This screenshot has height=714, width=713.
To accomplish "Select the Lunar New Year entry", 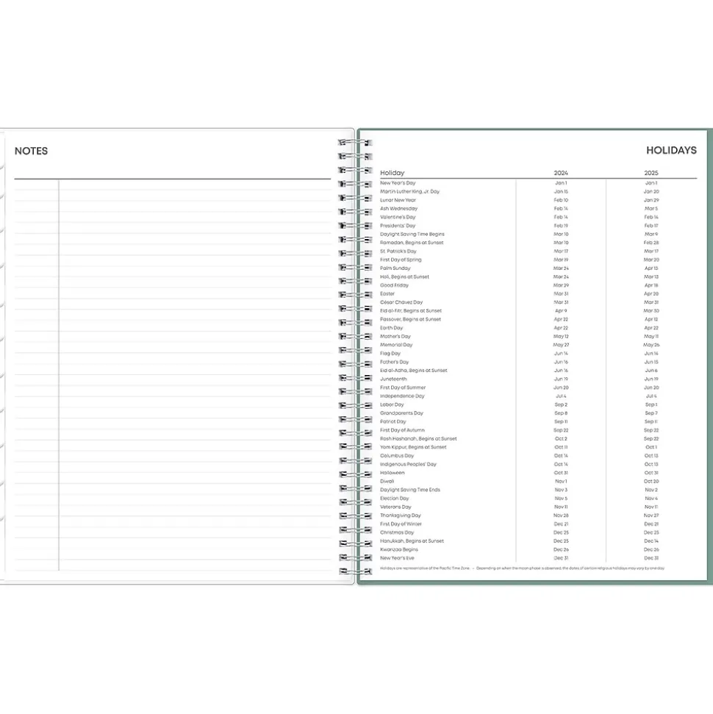I will tap(398, 200).
